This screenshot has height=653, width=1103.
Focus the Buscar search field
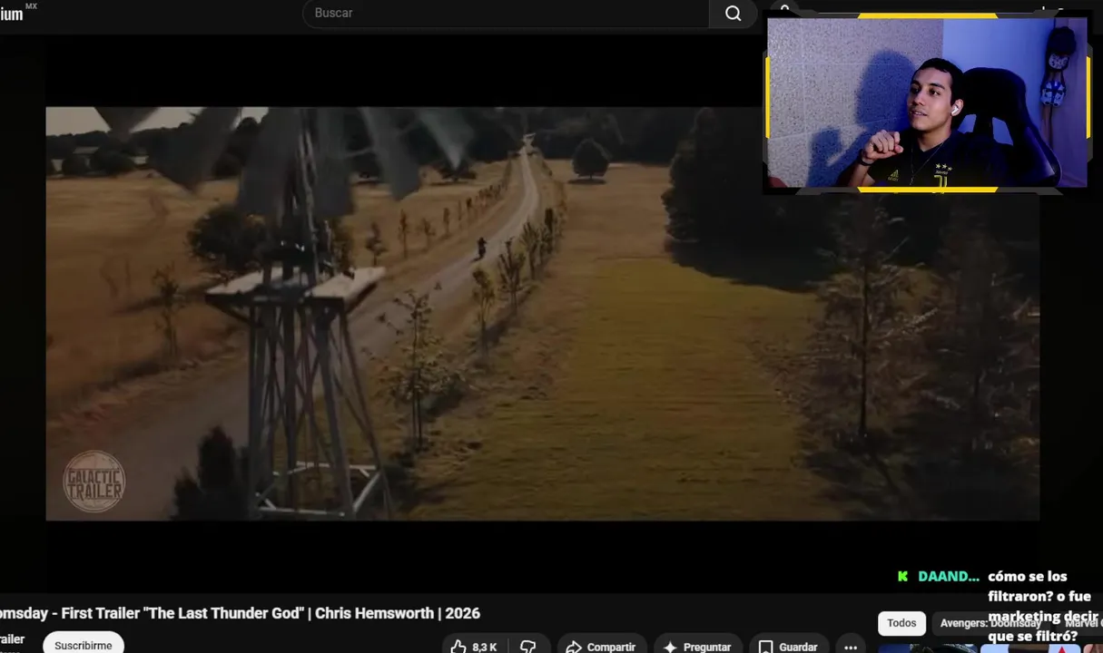click(x=506, y=14)
